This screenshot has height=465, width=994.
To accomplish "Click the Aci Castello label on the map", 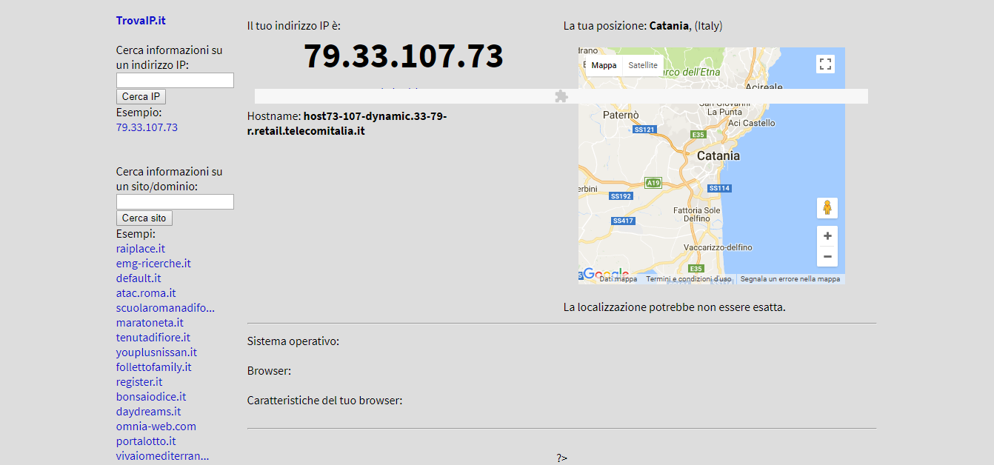I will (x=752, y=123).
